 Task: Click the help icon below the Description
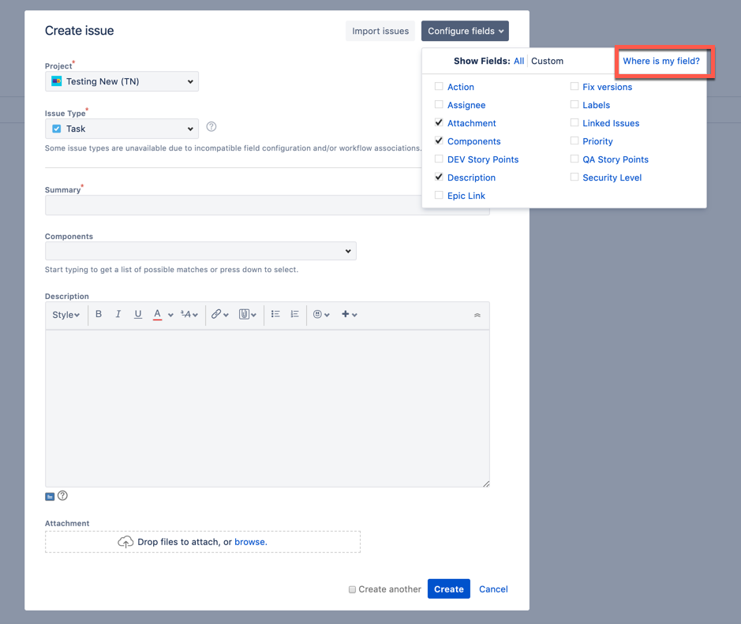(62, 495)
